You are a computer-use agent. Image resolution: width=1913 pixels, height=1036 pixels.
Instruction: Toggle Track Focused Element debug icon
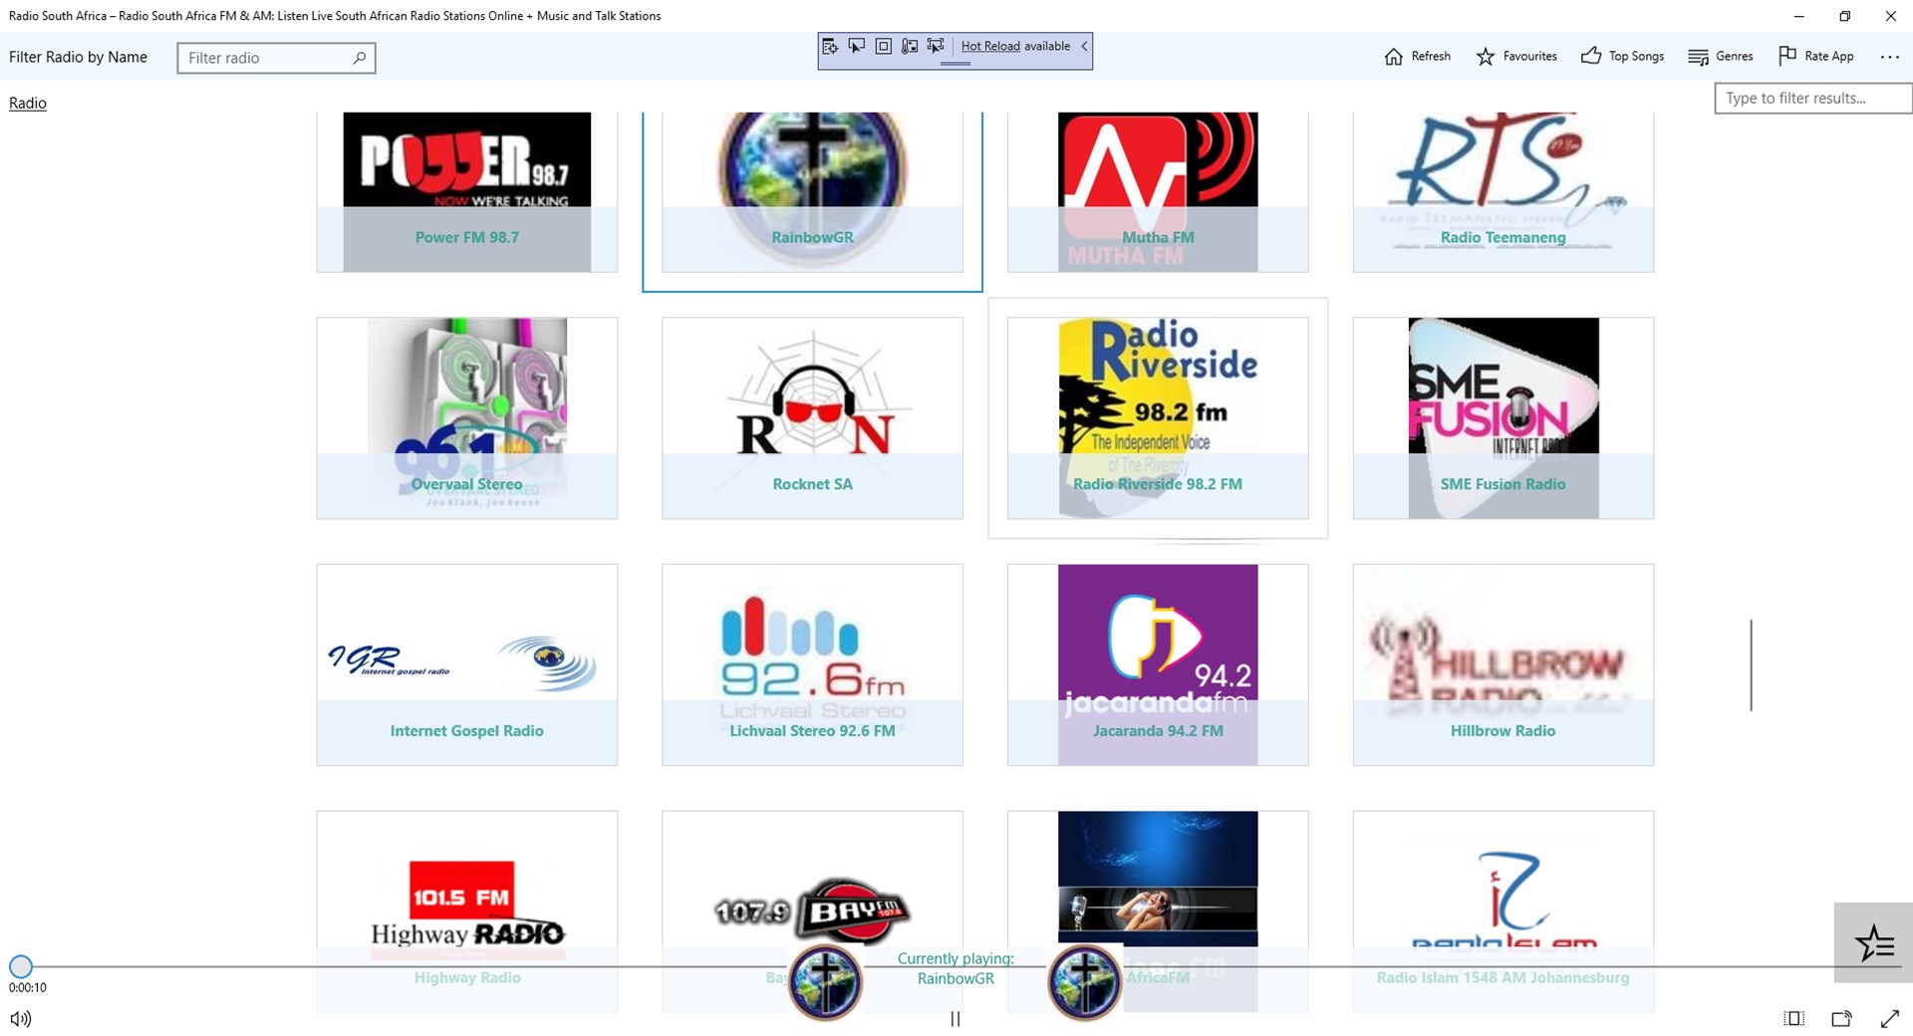[x=910, y=47]
